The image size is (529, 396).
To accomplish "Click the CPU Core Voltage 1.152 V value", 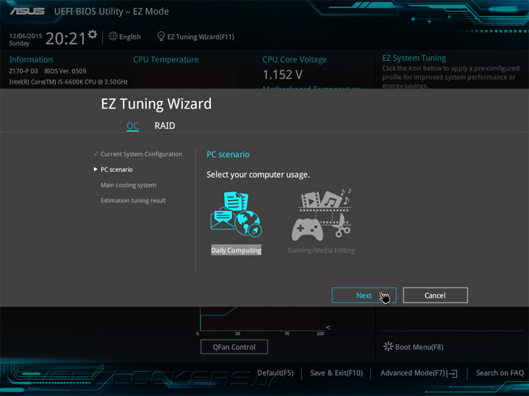I will tap(282, 75).
